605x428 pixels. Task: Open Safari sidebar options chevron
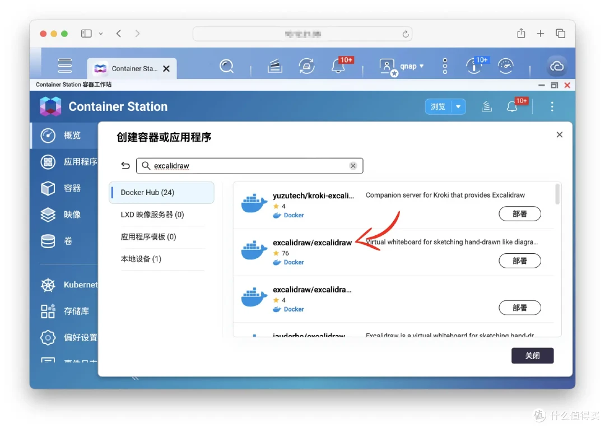pos(101,34)
